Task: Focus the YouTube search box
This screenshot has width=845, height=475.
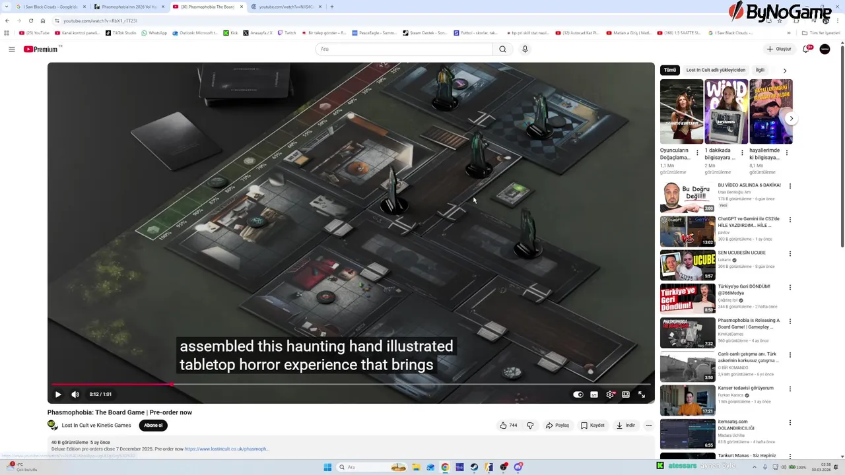Action: pos(404,49)
